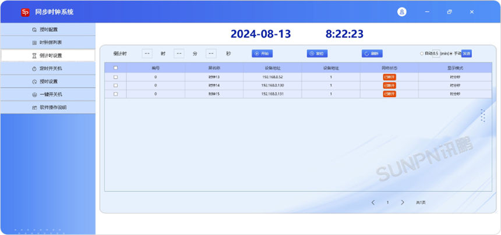
Task: Click the user account icon in title bar
Action: point(402,12)
